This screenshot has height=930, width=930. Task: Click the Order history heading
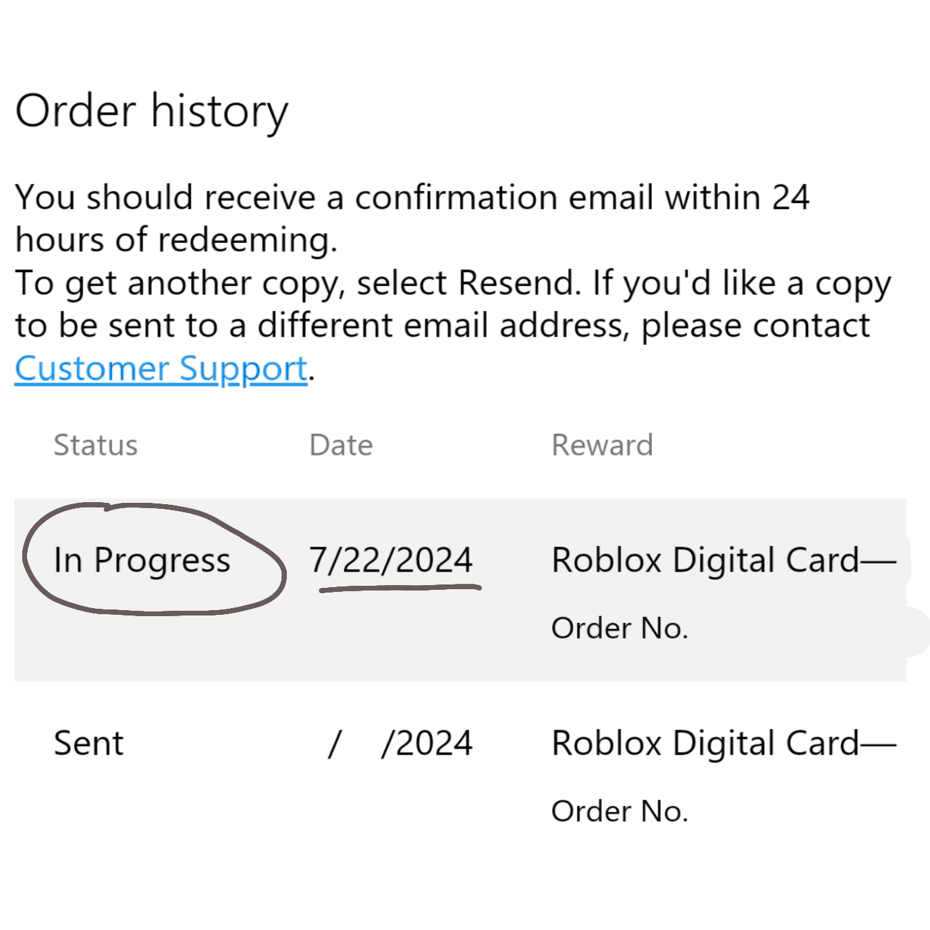click(x=151, y=111)
